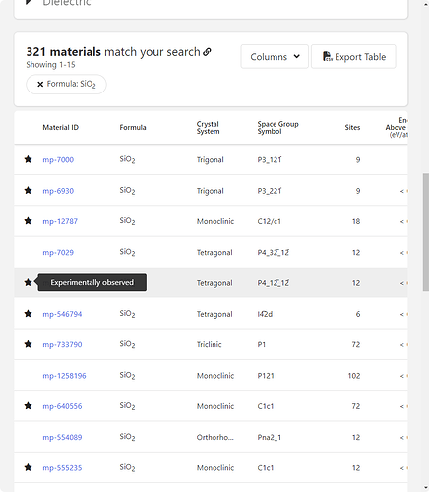Image resolution: width=429 pixels, height=492 pixels.
Task: Remove the Formula: SiO2 filter chip
Action: (x=40, y=85)
